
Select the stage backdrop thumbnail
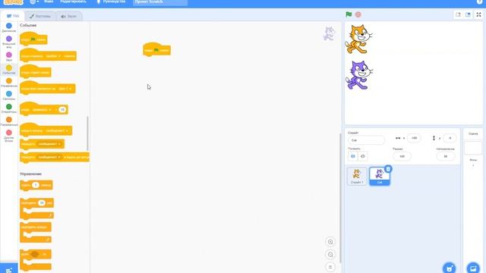coord(473,148)
